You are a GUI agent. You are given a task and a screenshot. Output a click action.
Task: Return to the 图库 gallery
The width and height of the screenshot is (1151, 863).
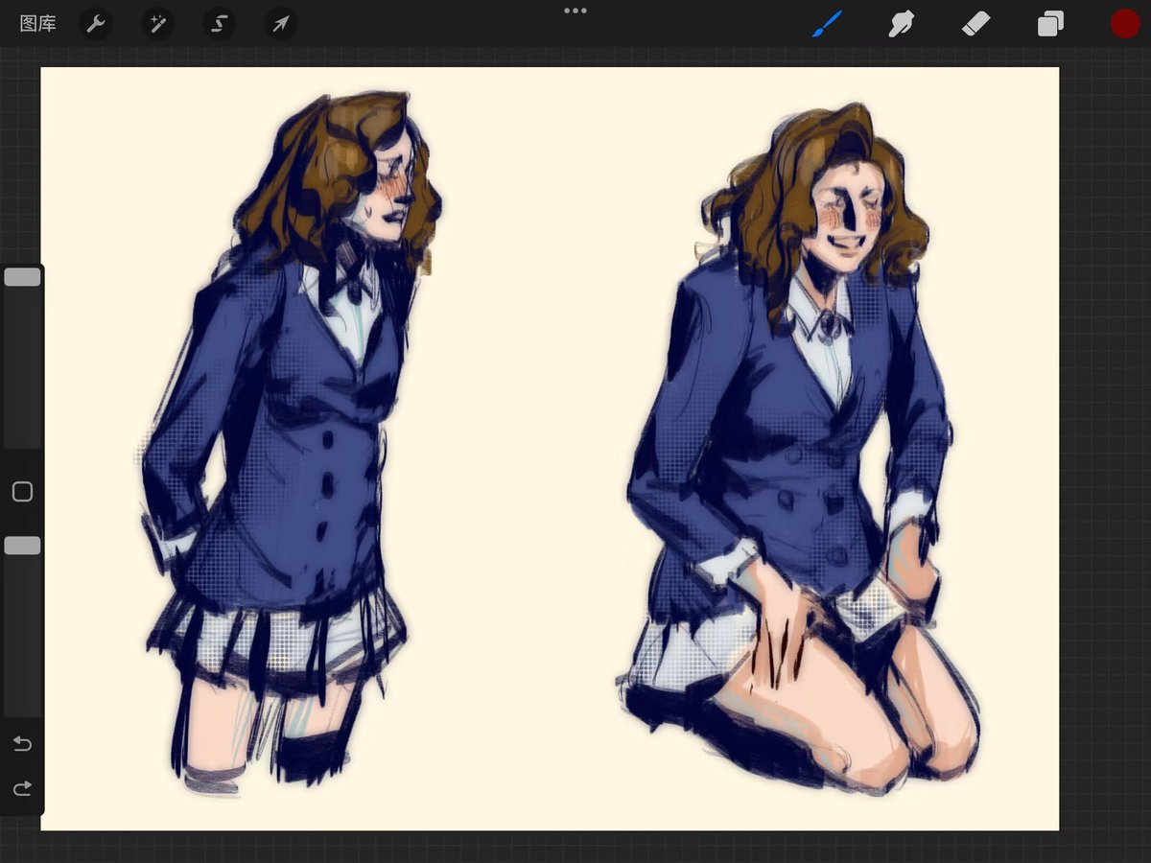click(x=37, y=23)
